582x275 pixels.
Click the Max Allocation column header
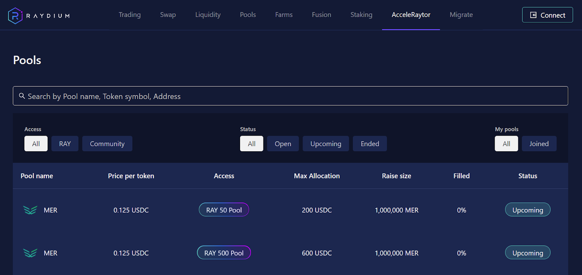click(x=317, y=176)
